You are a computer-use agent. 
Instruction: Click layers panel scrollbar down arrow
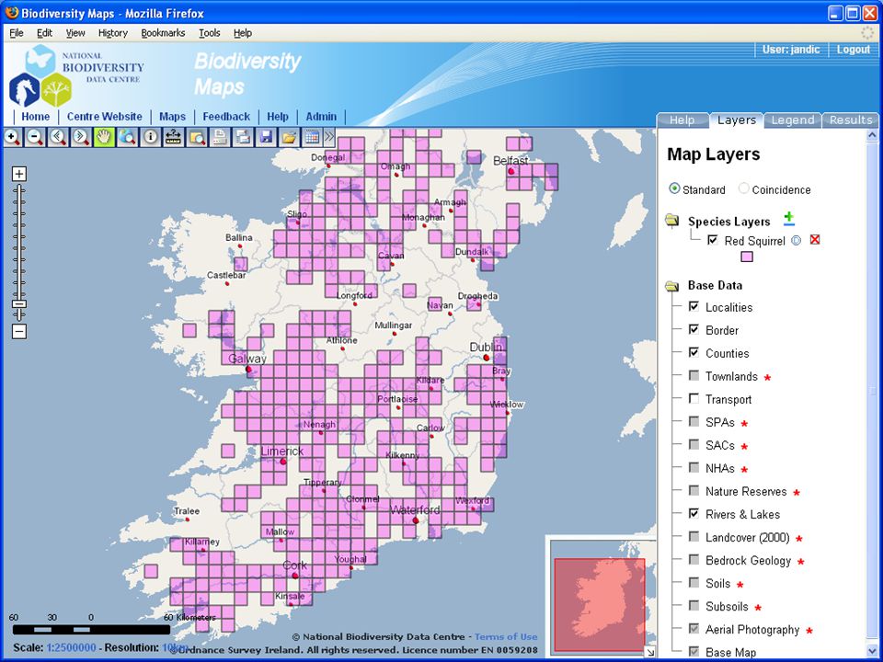pos(872,651)
